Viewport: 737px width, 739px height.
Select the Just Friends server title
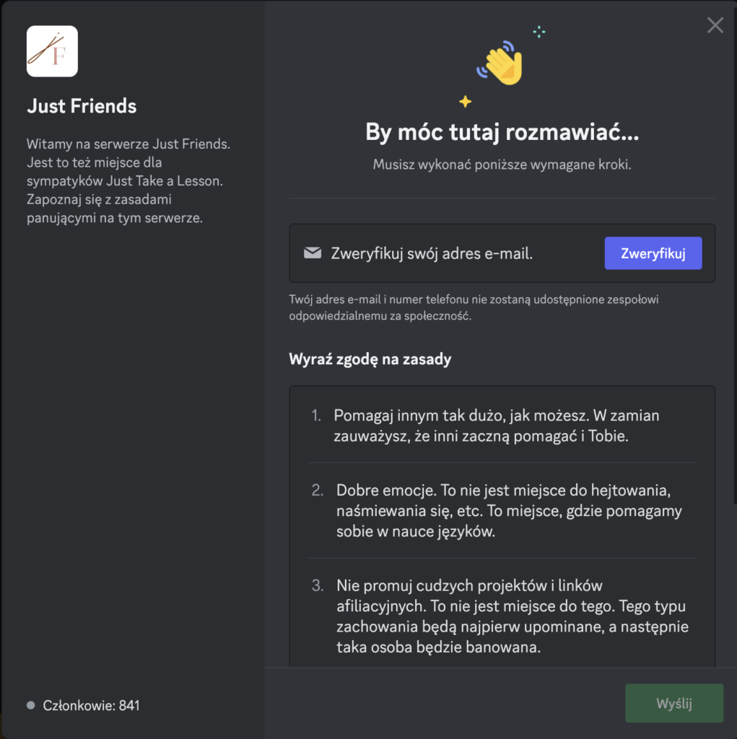click(x=82, y=106)
